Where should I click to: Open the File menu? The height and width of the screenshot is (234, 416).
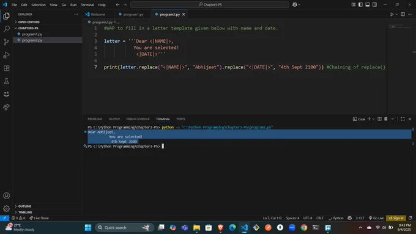(14, 5)
